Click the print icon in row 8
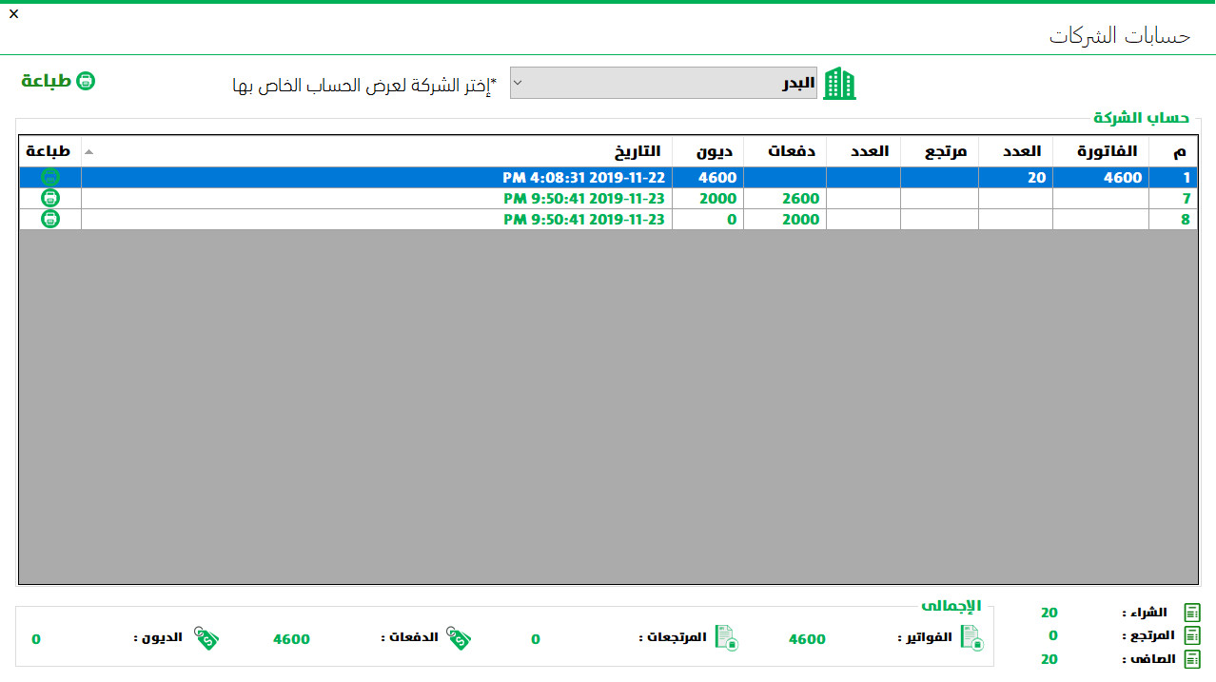1216x682 pixels. pos(50,219)
